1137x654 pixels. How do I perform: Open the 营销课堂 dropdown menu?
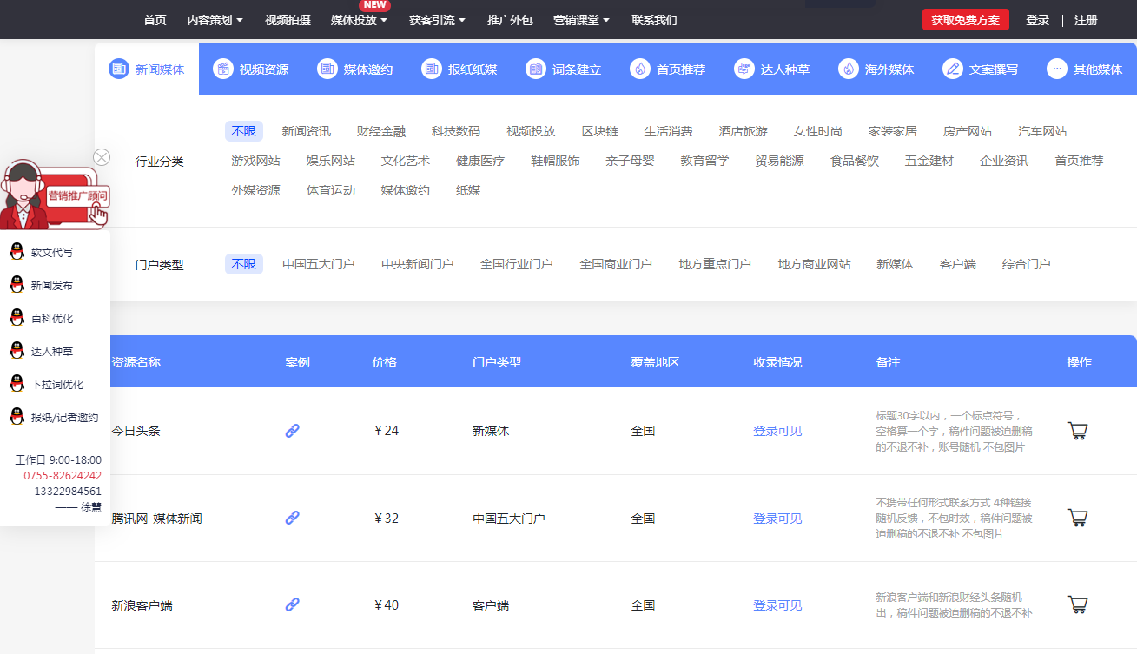click(x=581, y=20)
